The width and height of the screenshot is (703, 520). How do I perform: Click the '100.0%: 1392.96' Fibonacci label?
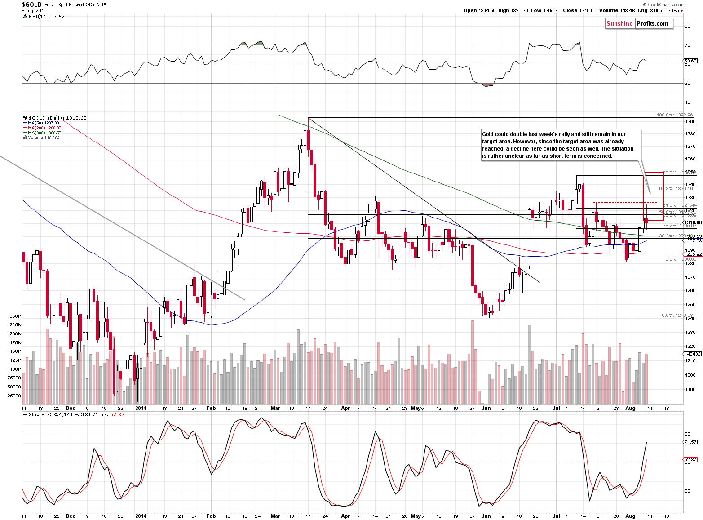675,115
